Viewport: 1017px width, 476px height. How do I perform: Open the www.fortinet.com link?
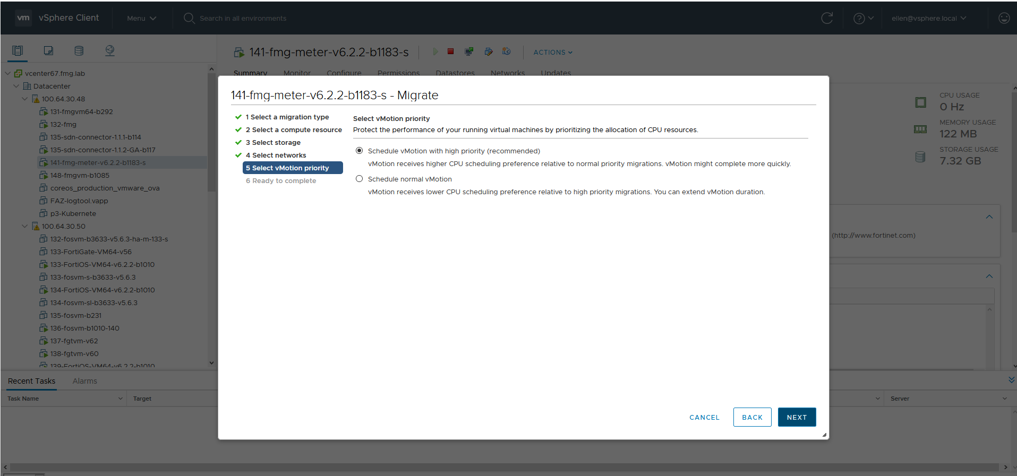(874, 236)
